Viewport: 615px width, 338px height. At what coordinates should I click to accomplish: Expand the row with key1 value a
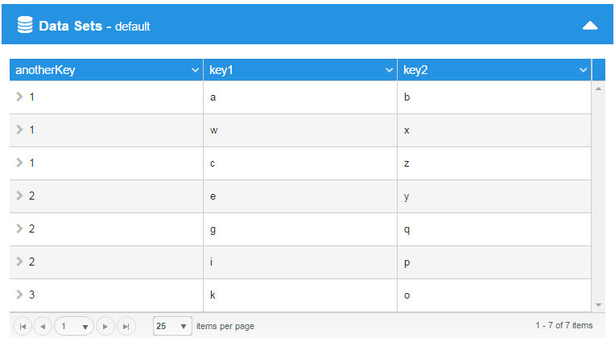pyautogui.click(x=19, y=97)
